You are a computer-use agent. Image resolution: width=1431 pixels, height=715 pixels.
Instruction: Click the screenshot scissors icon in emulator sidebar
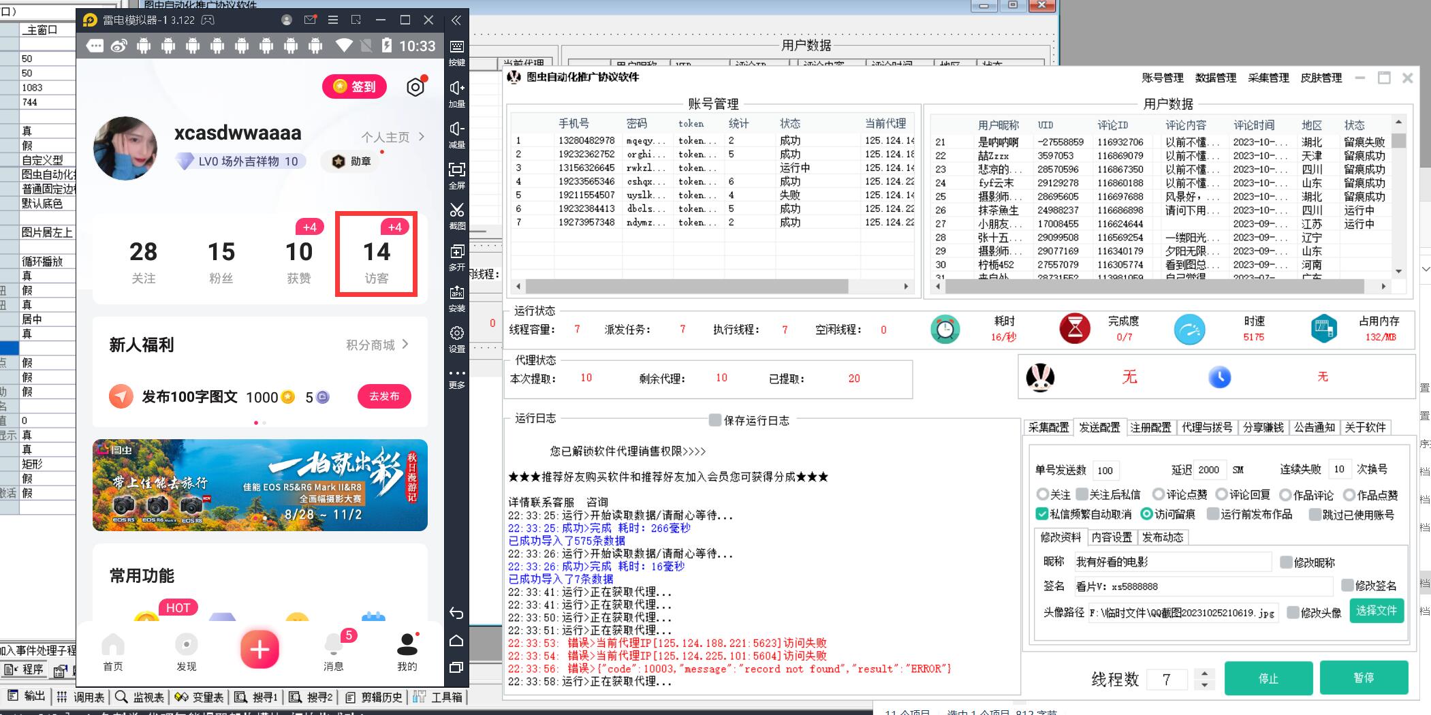pos(457,210)
